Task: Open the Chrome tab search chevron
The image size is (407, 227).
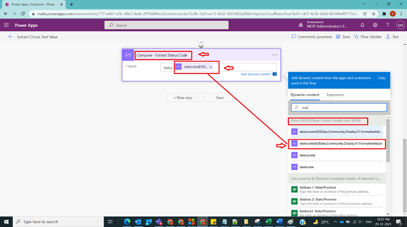Action: tap(364, 4)
